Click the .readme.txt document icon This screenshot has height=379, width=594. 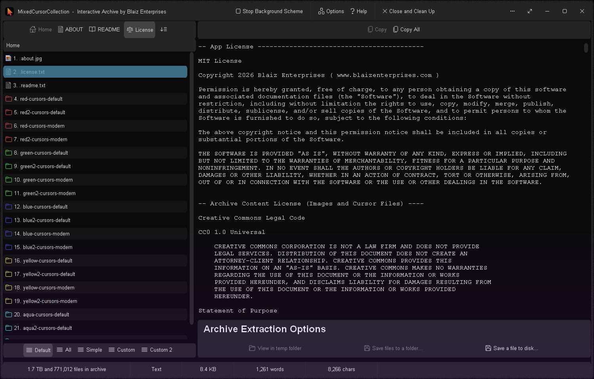(8, 85)
